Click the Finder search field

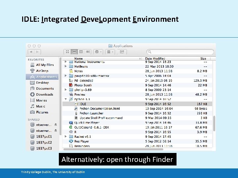tap(180, 52)
